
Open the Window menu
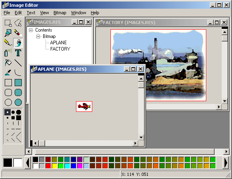click(x=78, y=13)
